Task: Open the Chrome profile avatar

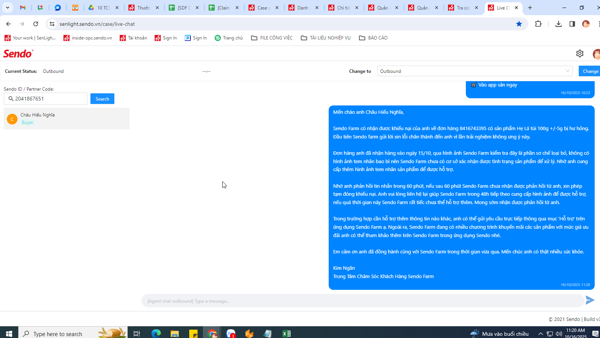Action: pyautogui.click(x=586, y=24)
